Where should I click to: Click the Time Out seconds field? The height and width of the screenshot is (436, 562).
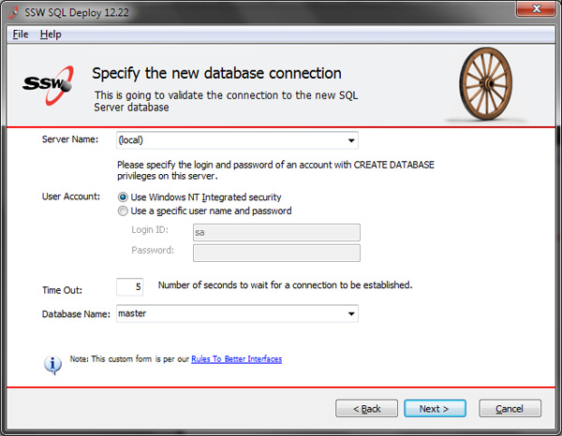pos(130,286)
